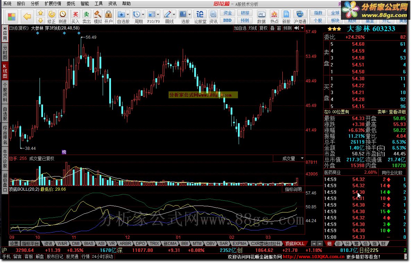
Task: Expand the 画线 dropdown arrow
Action: 174,15
